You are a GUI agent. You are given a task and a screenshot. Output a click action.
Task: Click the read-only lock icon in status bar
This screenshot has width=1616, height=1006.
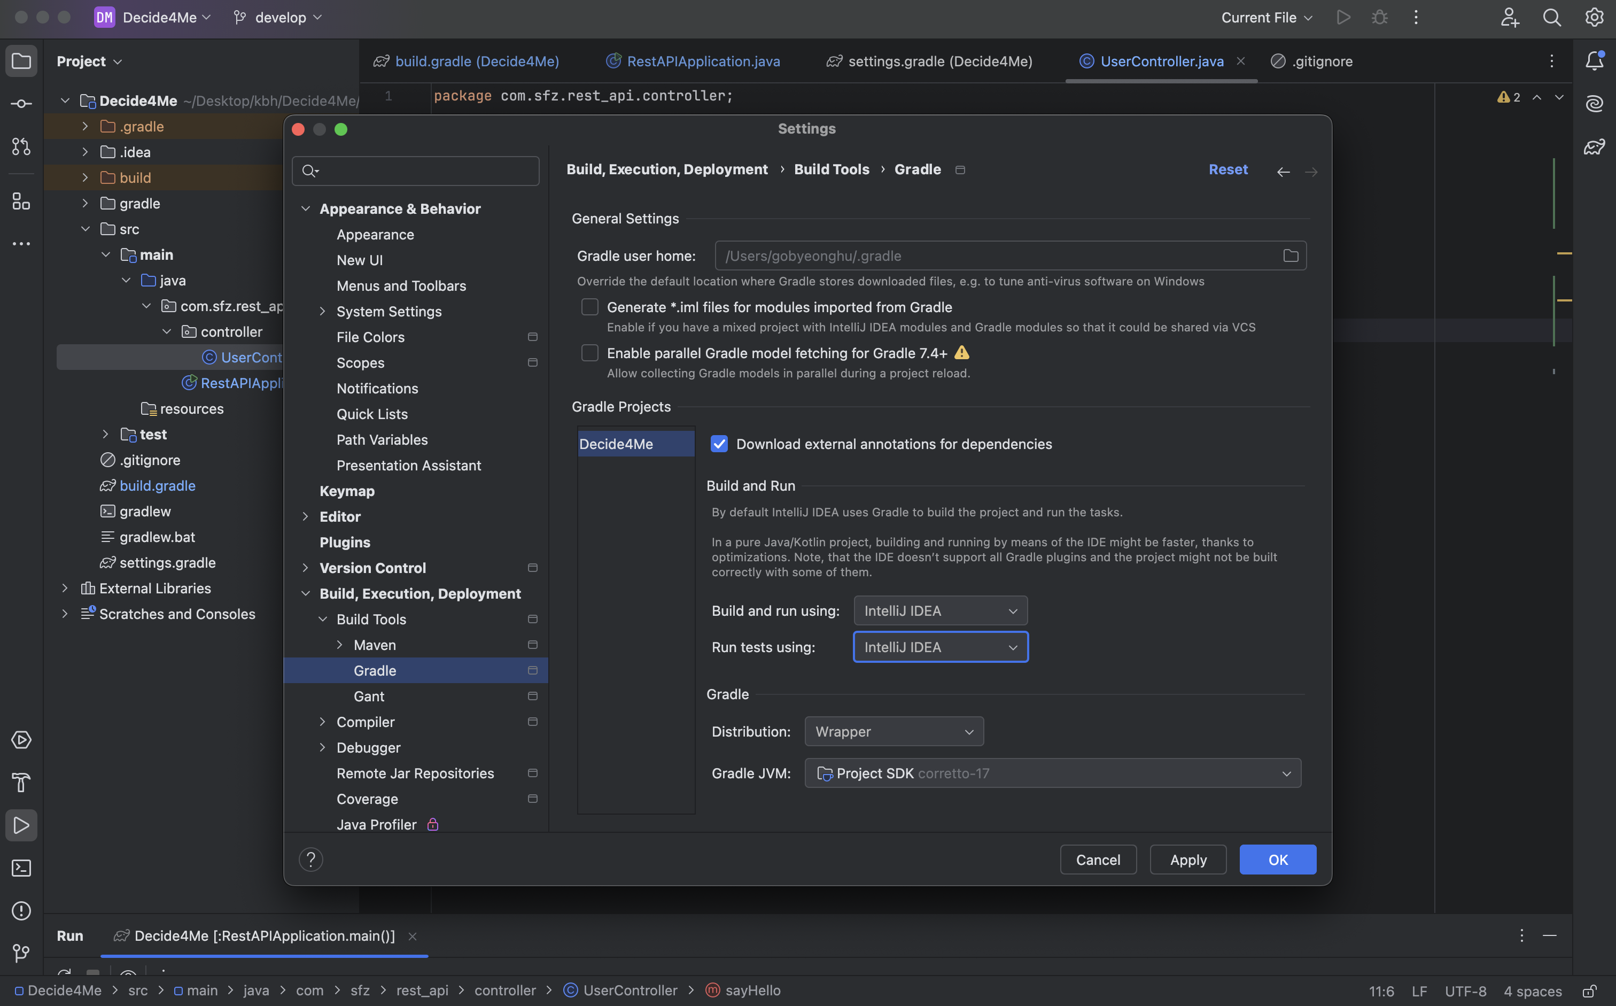(1589, 990)
